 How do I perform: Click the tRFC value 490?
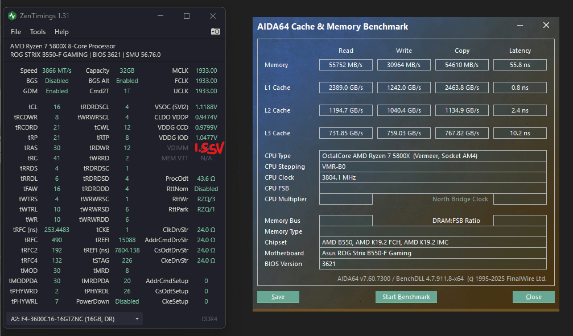point(57,240)
